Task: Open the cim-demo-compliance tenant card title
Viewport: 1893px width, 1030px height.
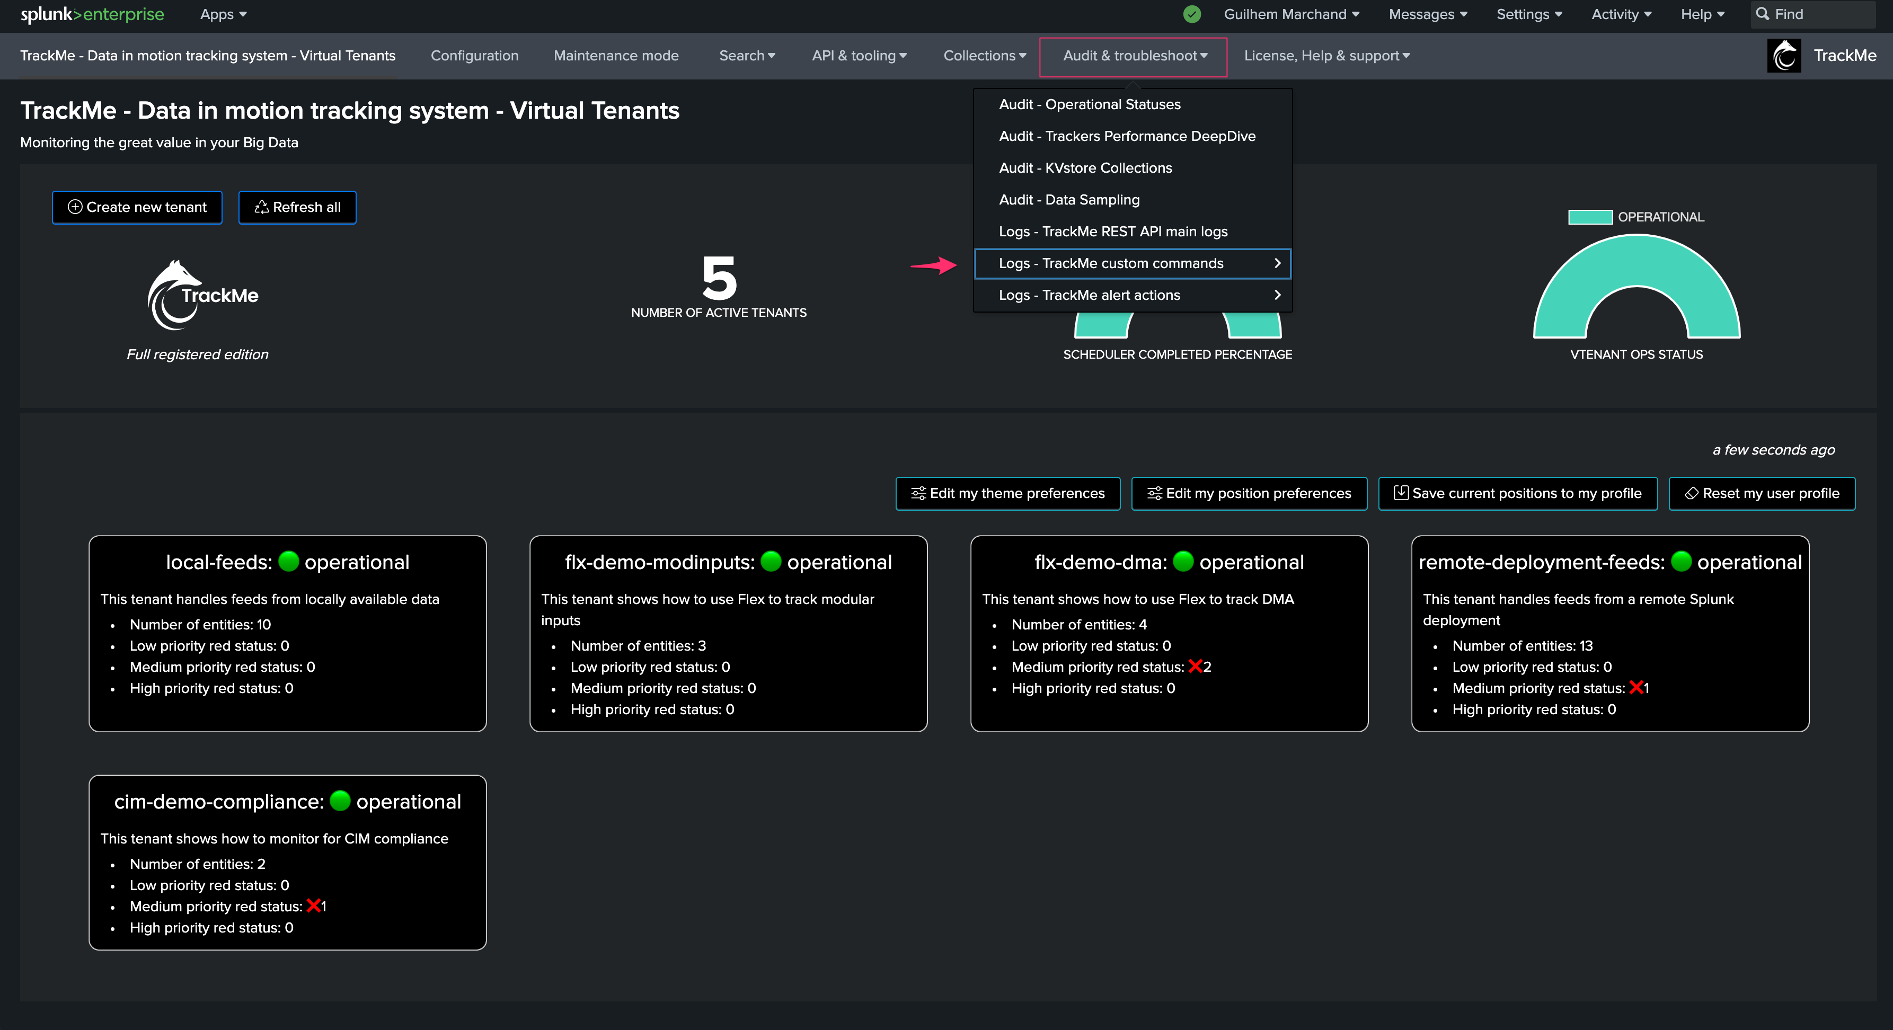Action: [287, 802]
